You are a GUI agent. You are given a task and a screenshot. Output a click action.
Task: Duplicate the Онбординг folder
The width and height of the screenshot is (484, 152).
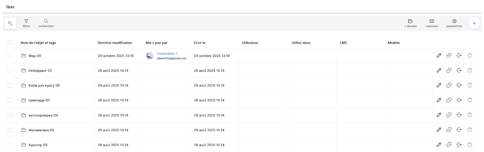click(449, 70)
